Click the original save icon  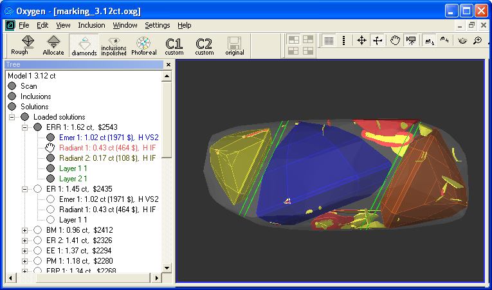234,44
